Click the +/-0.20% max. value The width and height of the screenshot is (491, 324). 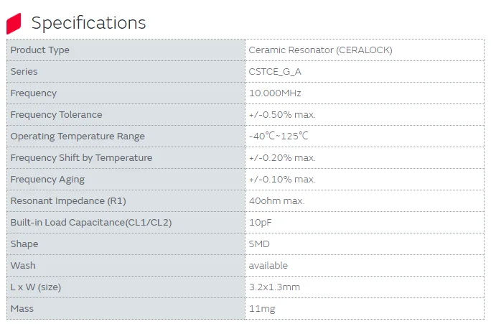[x=282, y=158]
